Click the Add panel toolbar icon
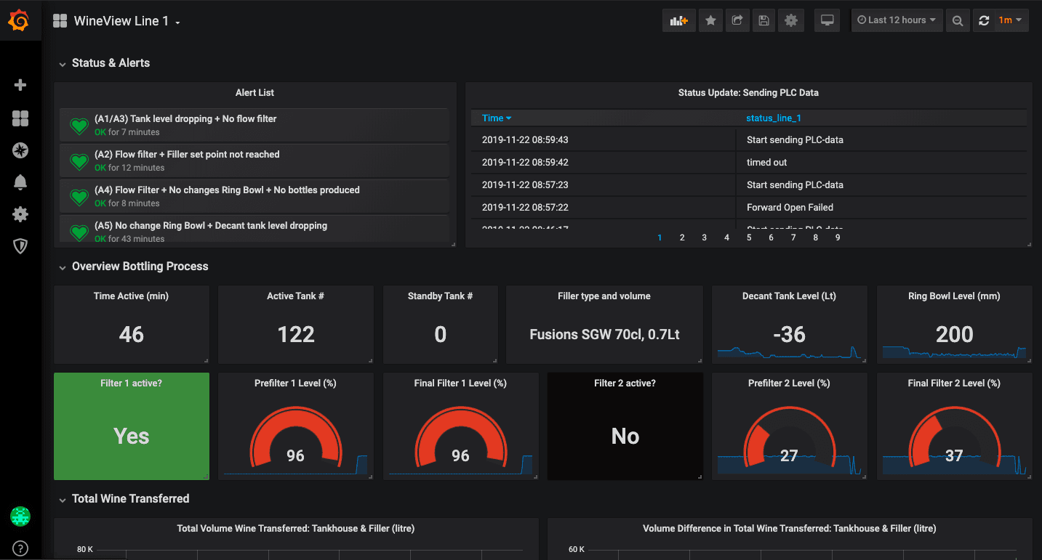 coord(679,20)
